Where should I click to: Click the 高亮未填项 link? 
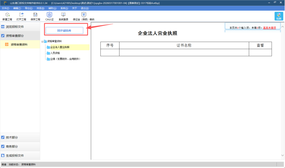tap(269, 27)
